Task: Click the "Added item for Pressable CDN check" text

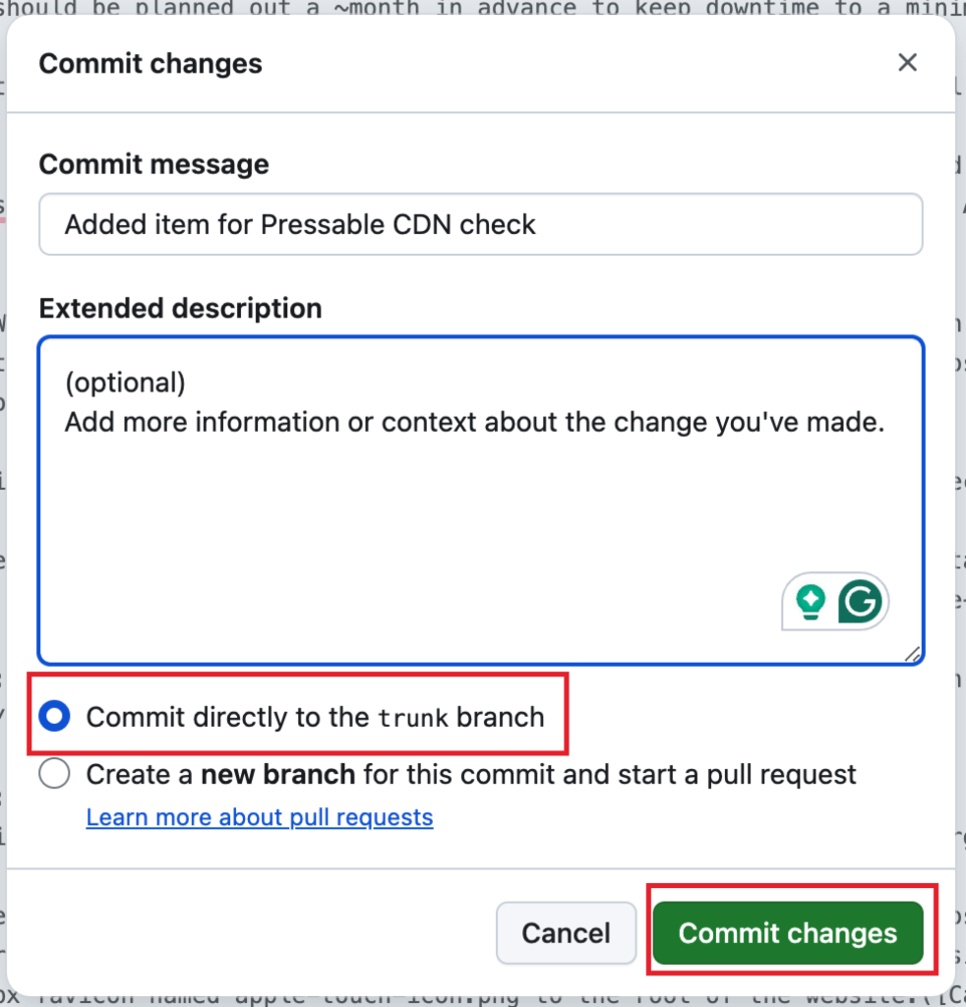Action: coord(300,224)
